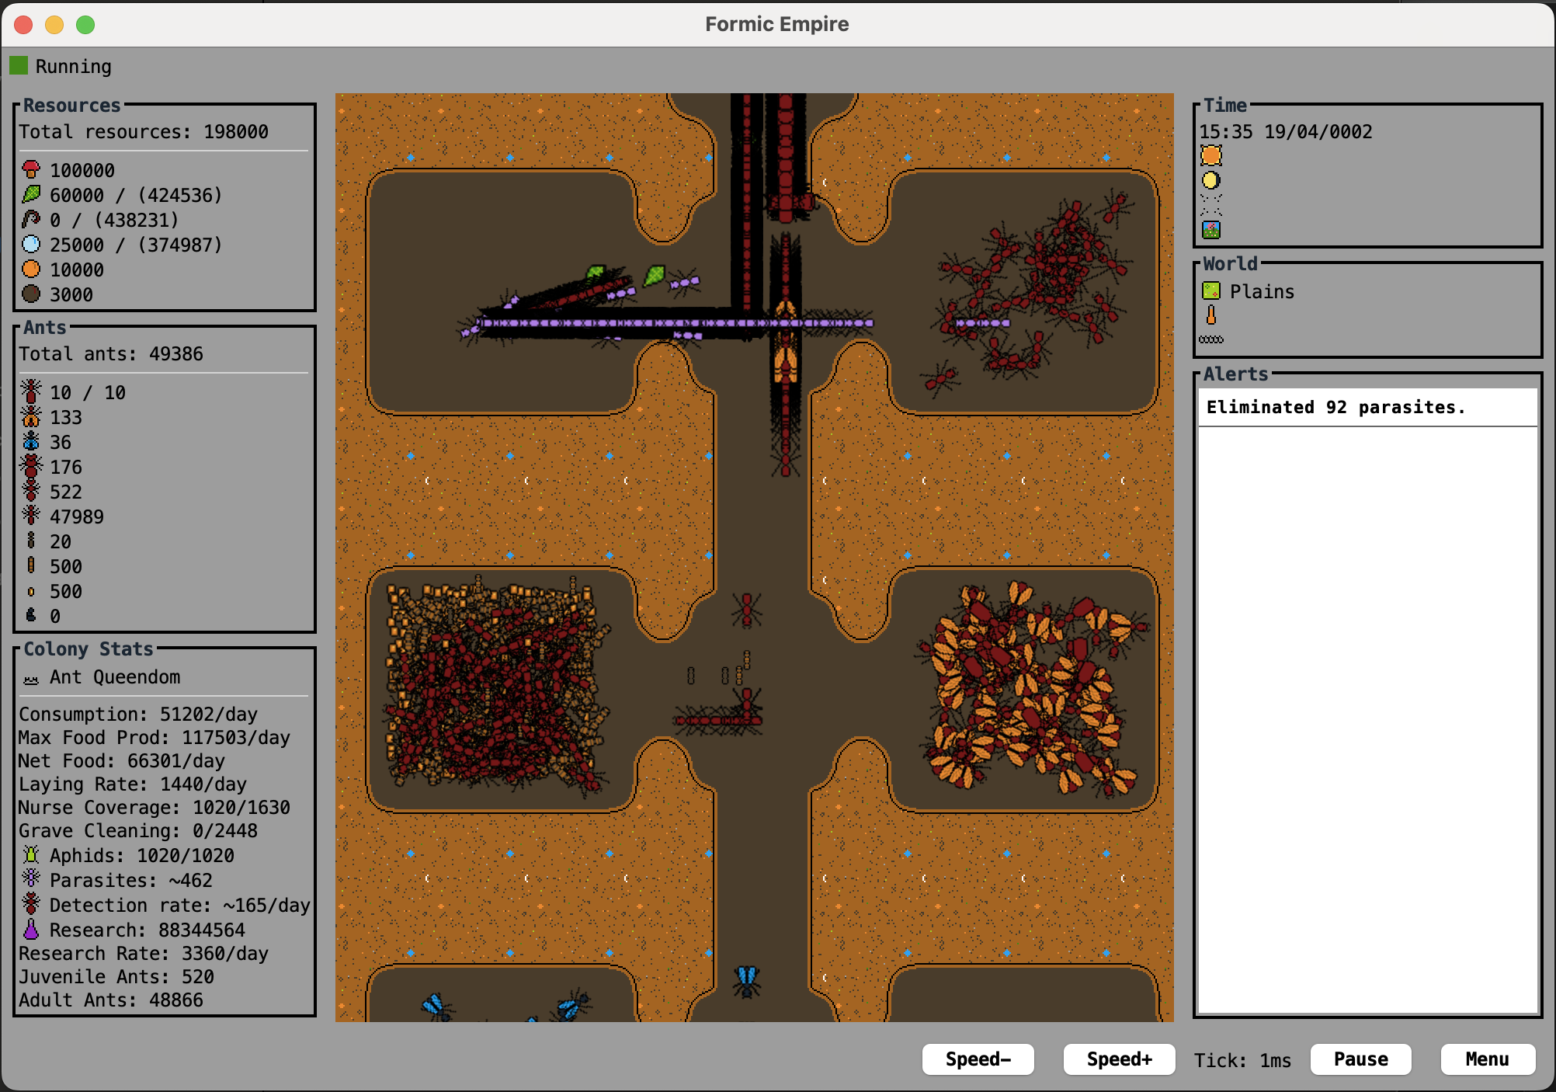Click the queen ant icon showing 10 / 10
This screenshot has height=1092, width=1556.
coord(31,391)
